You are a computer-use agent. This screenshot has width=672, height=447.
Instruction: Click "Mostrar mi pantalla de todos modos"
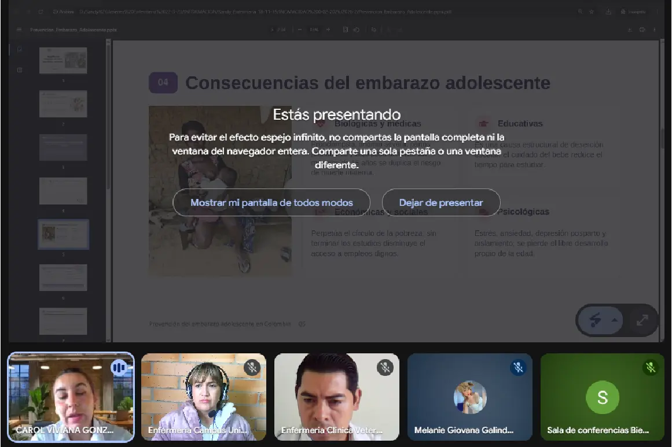pos(271,202)
